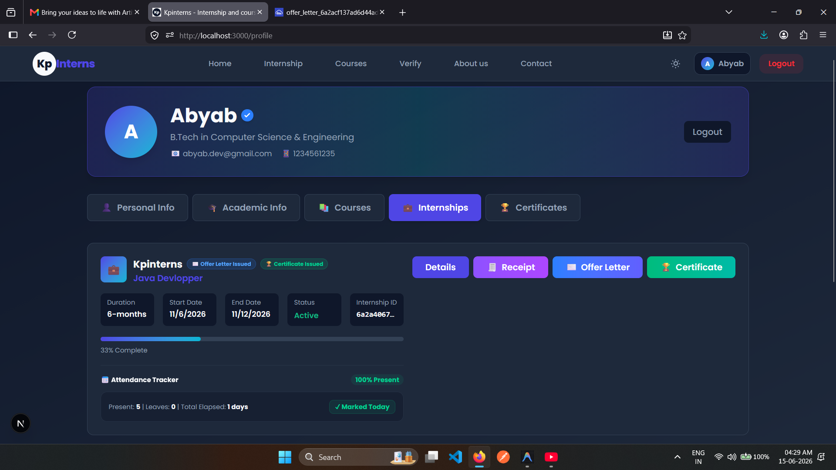Open the green Certificate button
Image resolution: width=836 pixels, height=470 pixels.
pyautogui.click(x=691, y=267)
